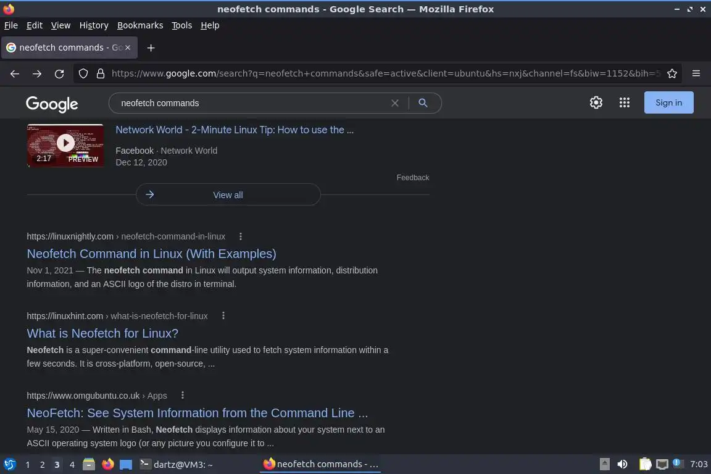Switch to workspace 1
The height and width of the screenshot is (474, 711).
(28, 465)
